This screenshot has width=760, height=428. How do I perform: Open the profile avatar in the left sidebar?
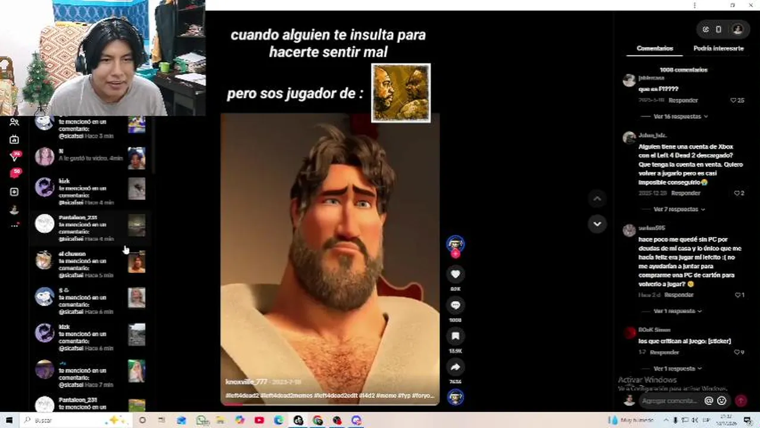pyautogui.click(x=14, y=210)
